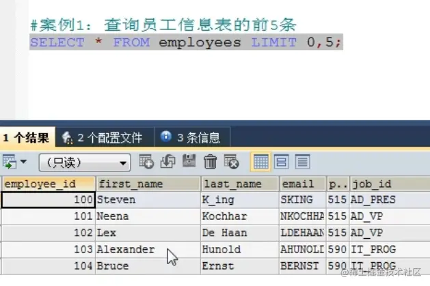Click the employees table name in the query
Image resolution: width=430 pixels, height=286 pixels.
[x=200, y=43]
